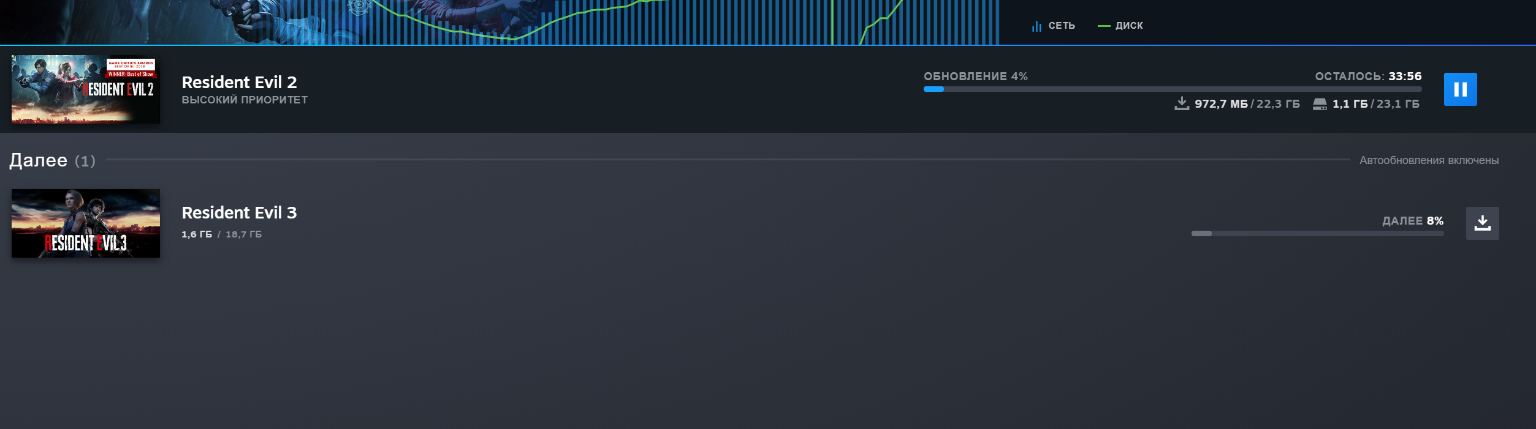Screen dimensions: 1536x429
Task: Click the Resident Evil 2 title
Action: 239,82
